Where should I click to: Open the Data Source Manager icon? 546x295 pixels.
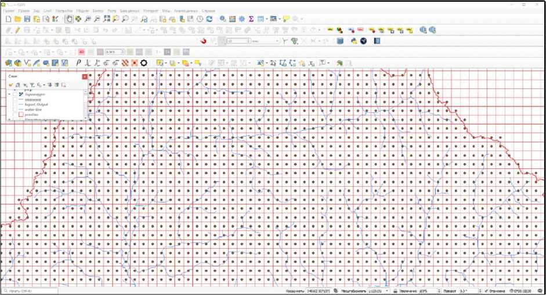tap(9, 63)
